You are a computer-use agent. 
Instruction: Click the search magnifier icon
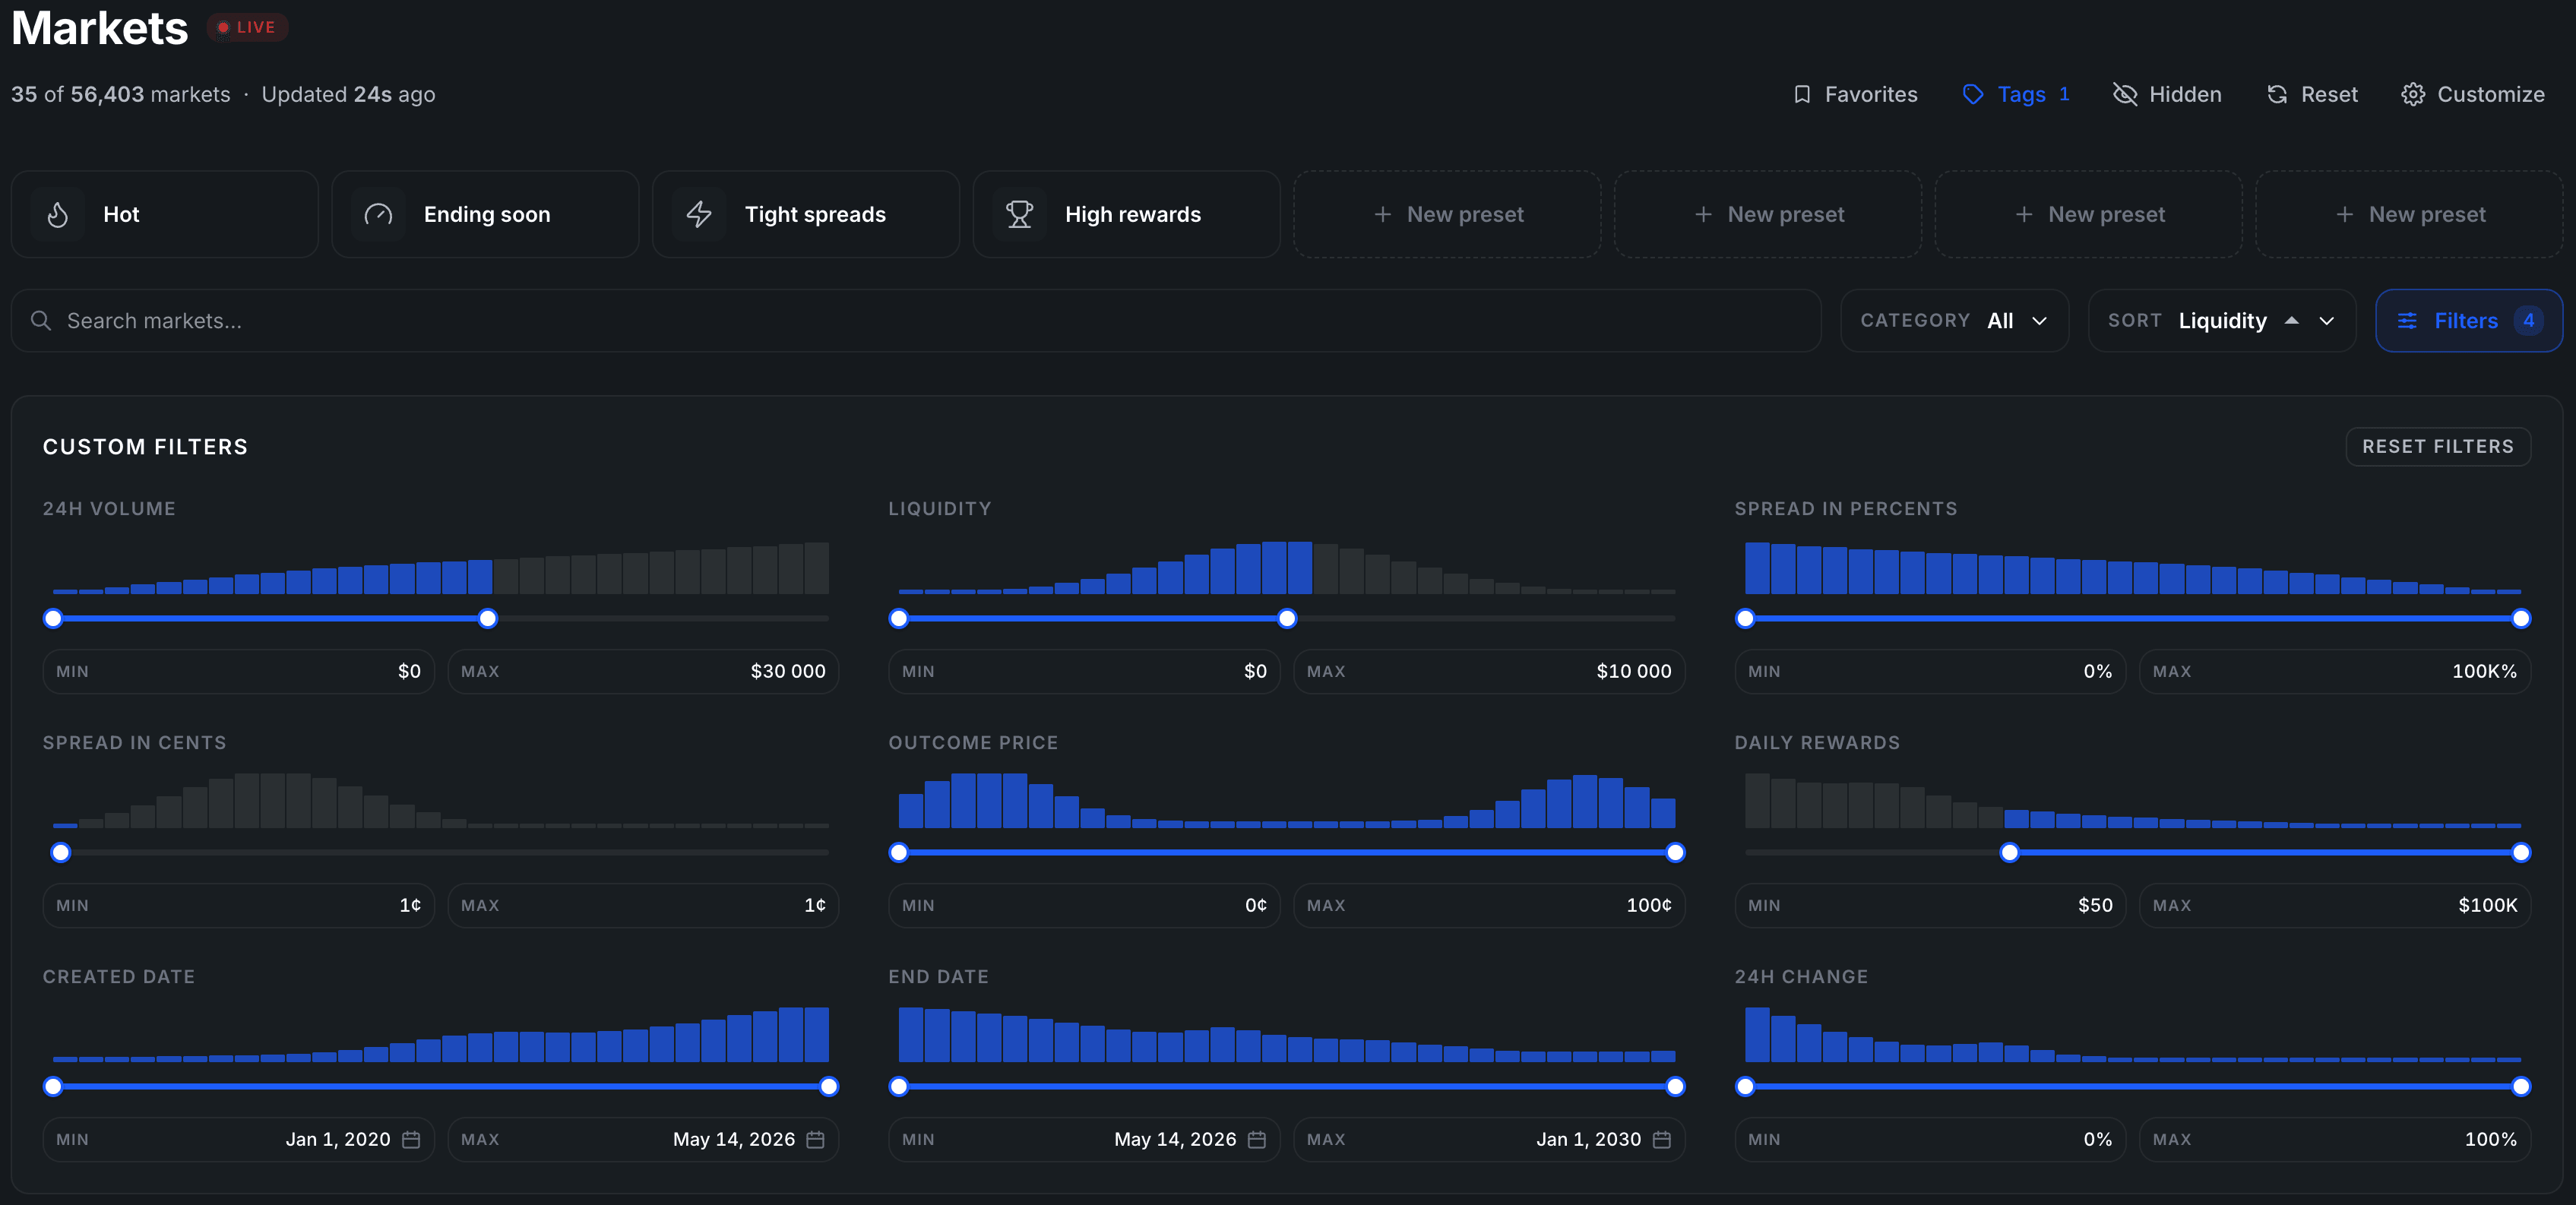(x=41, y=320)
